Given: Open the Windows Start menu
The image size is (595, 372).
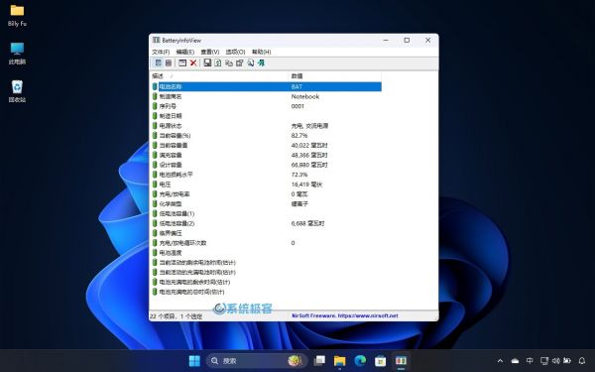Looking at the screenshot, I should [194, 361].
